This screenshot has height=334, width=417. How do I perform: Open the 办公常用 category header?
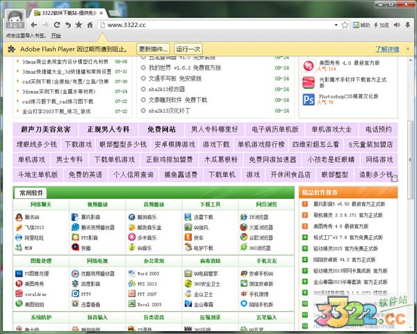coord(154,261)
